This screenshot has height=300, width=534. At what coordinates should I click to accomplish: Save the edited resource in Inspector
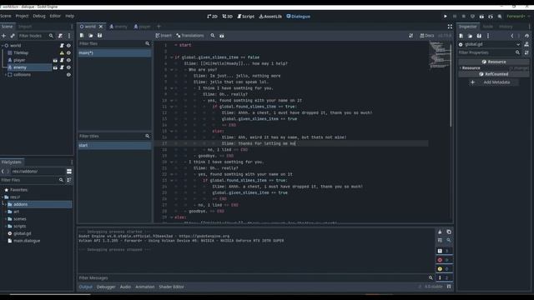[479, 36]
